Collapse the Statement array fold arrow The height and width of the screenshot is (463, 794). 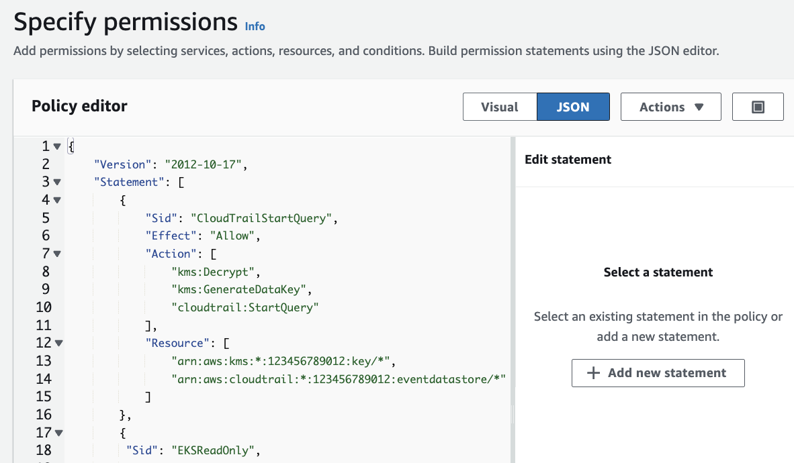coord(57,182)
